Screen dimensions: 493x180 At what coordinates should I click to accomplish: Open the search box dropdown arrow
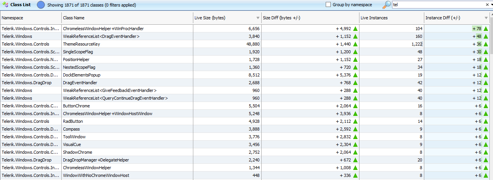tap(491, 5)
